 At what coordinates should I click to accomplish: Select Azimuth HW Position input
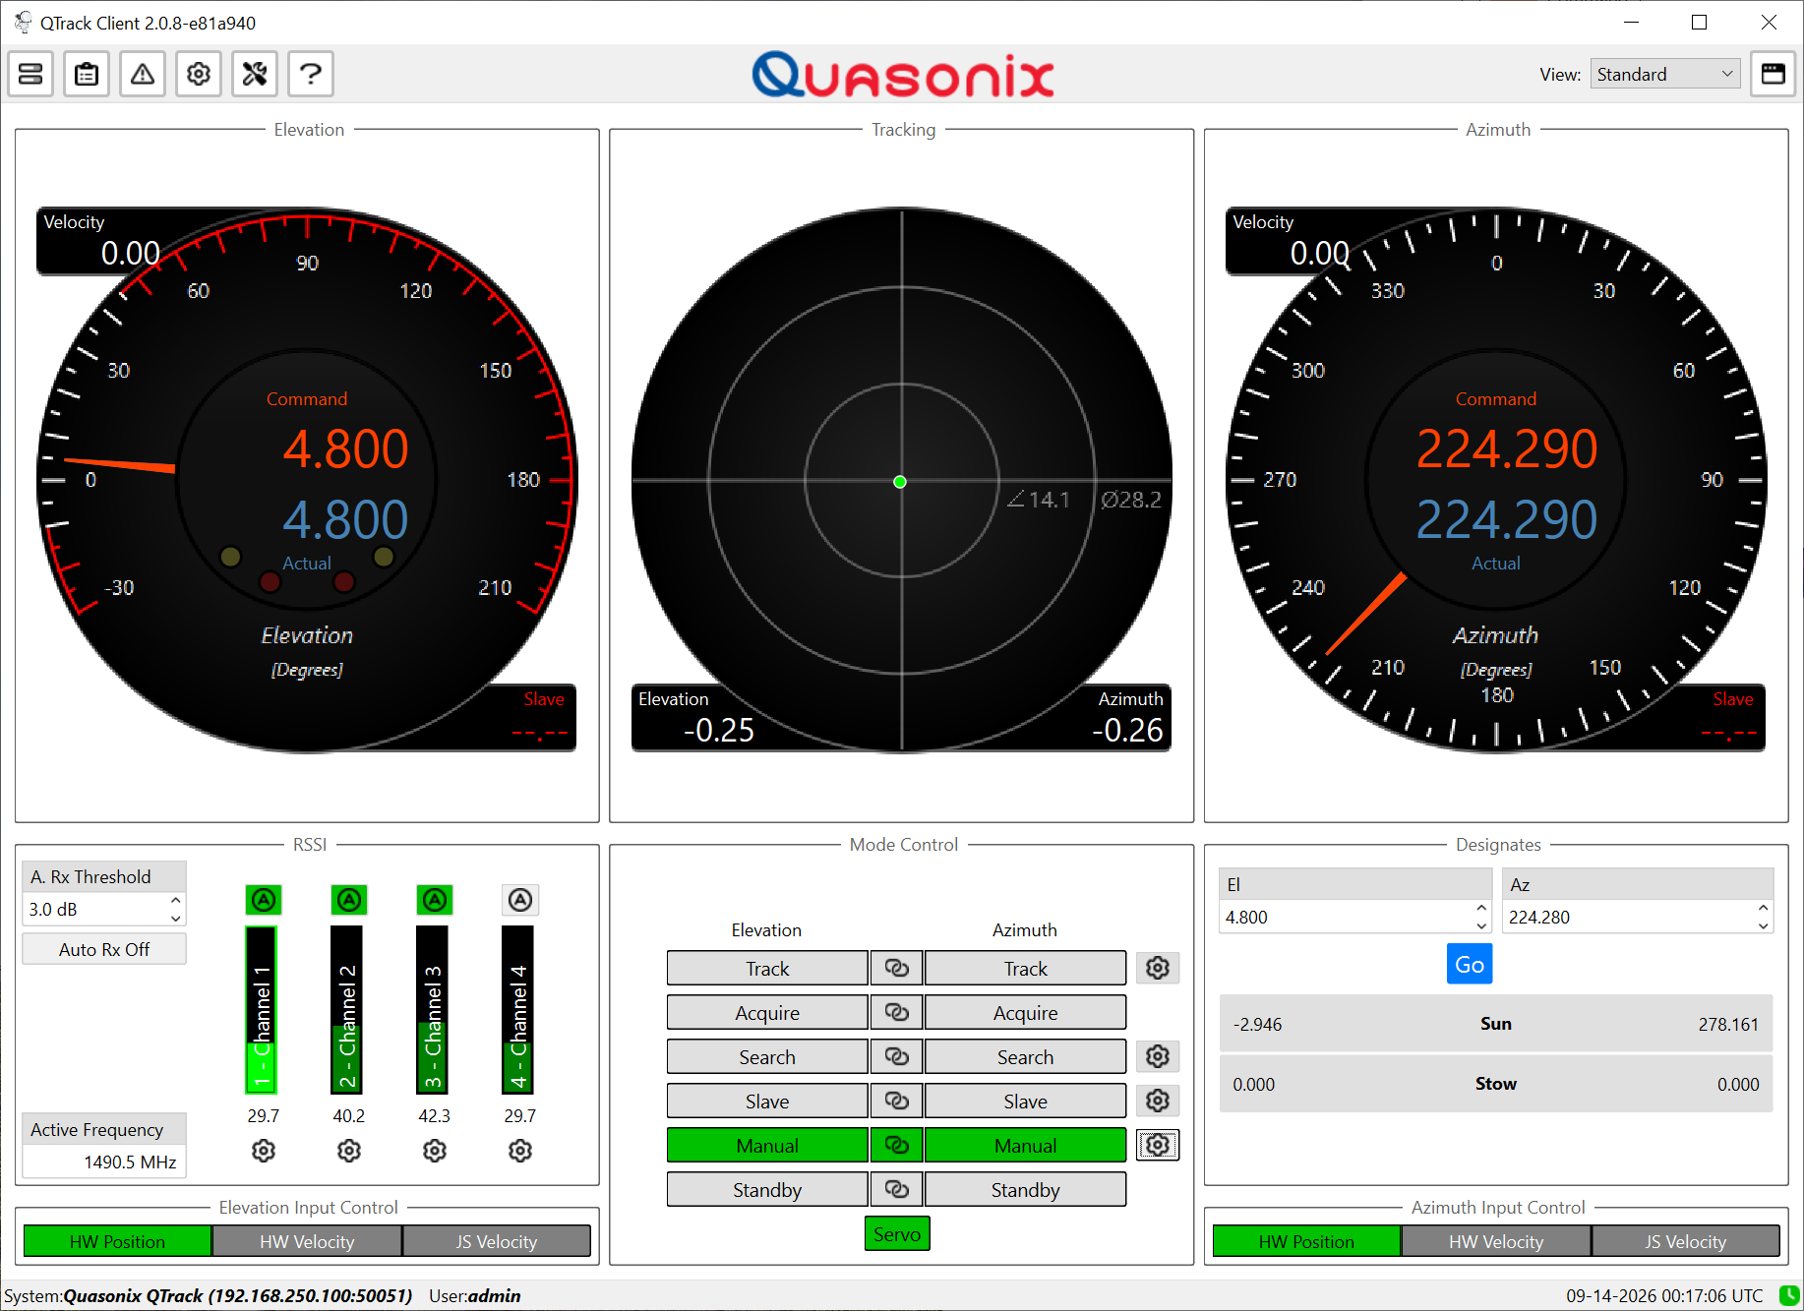(1306, 1241)
